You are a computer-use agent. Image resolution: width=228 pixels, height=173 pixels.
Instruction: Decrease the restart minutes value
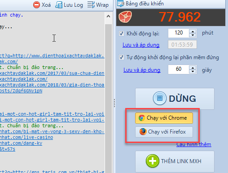tap(193, 35)
